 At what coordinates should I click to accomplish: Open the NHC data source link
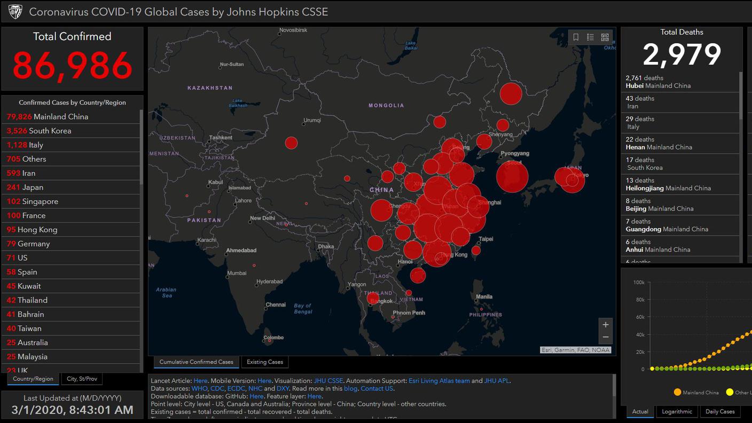tap(255, 388)
